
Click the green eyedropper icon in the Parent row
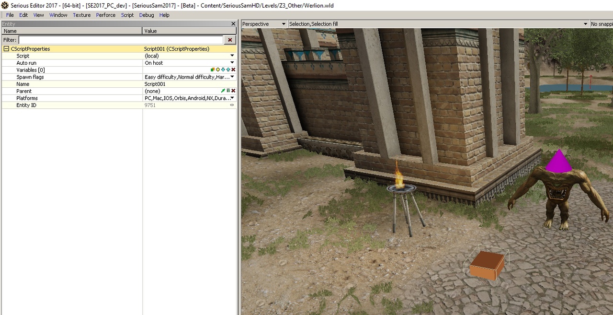(223, 91)
